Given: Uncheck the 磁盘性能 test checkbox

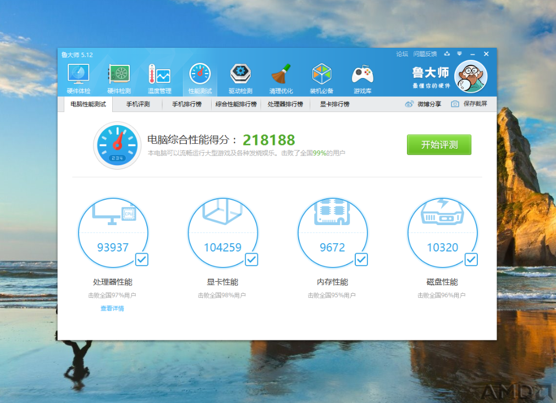Looking at the screenshot, I should pyautogui.click(x=471, y=260).
